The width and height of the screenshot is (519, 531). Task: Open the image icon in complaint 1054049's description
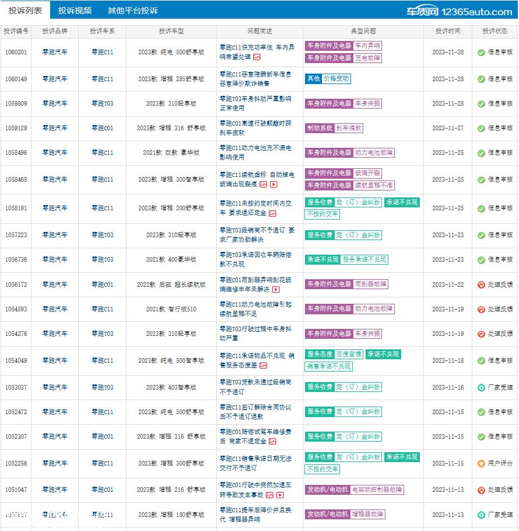263,366
